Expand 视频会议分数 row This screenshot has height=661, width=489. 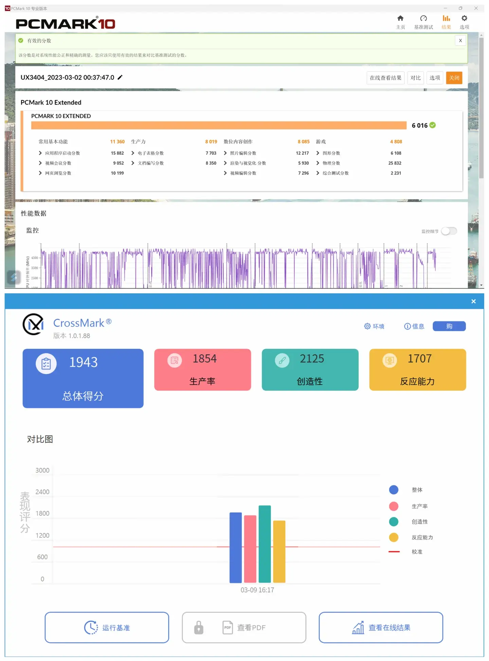[40, 163]
